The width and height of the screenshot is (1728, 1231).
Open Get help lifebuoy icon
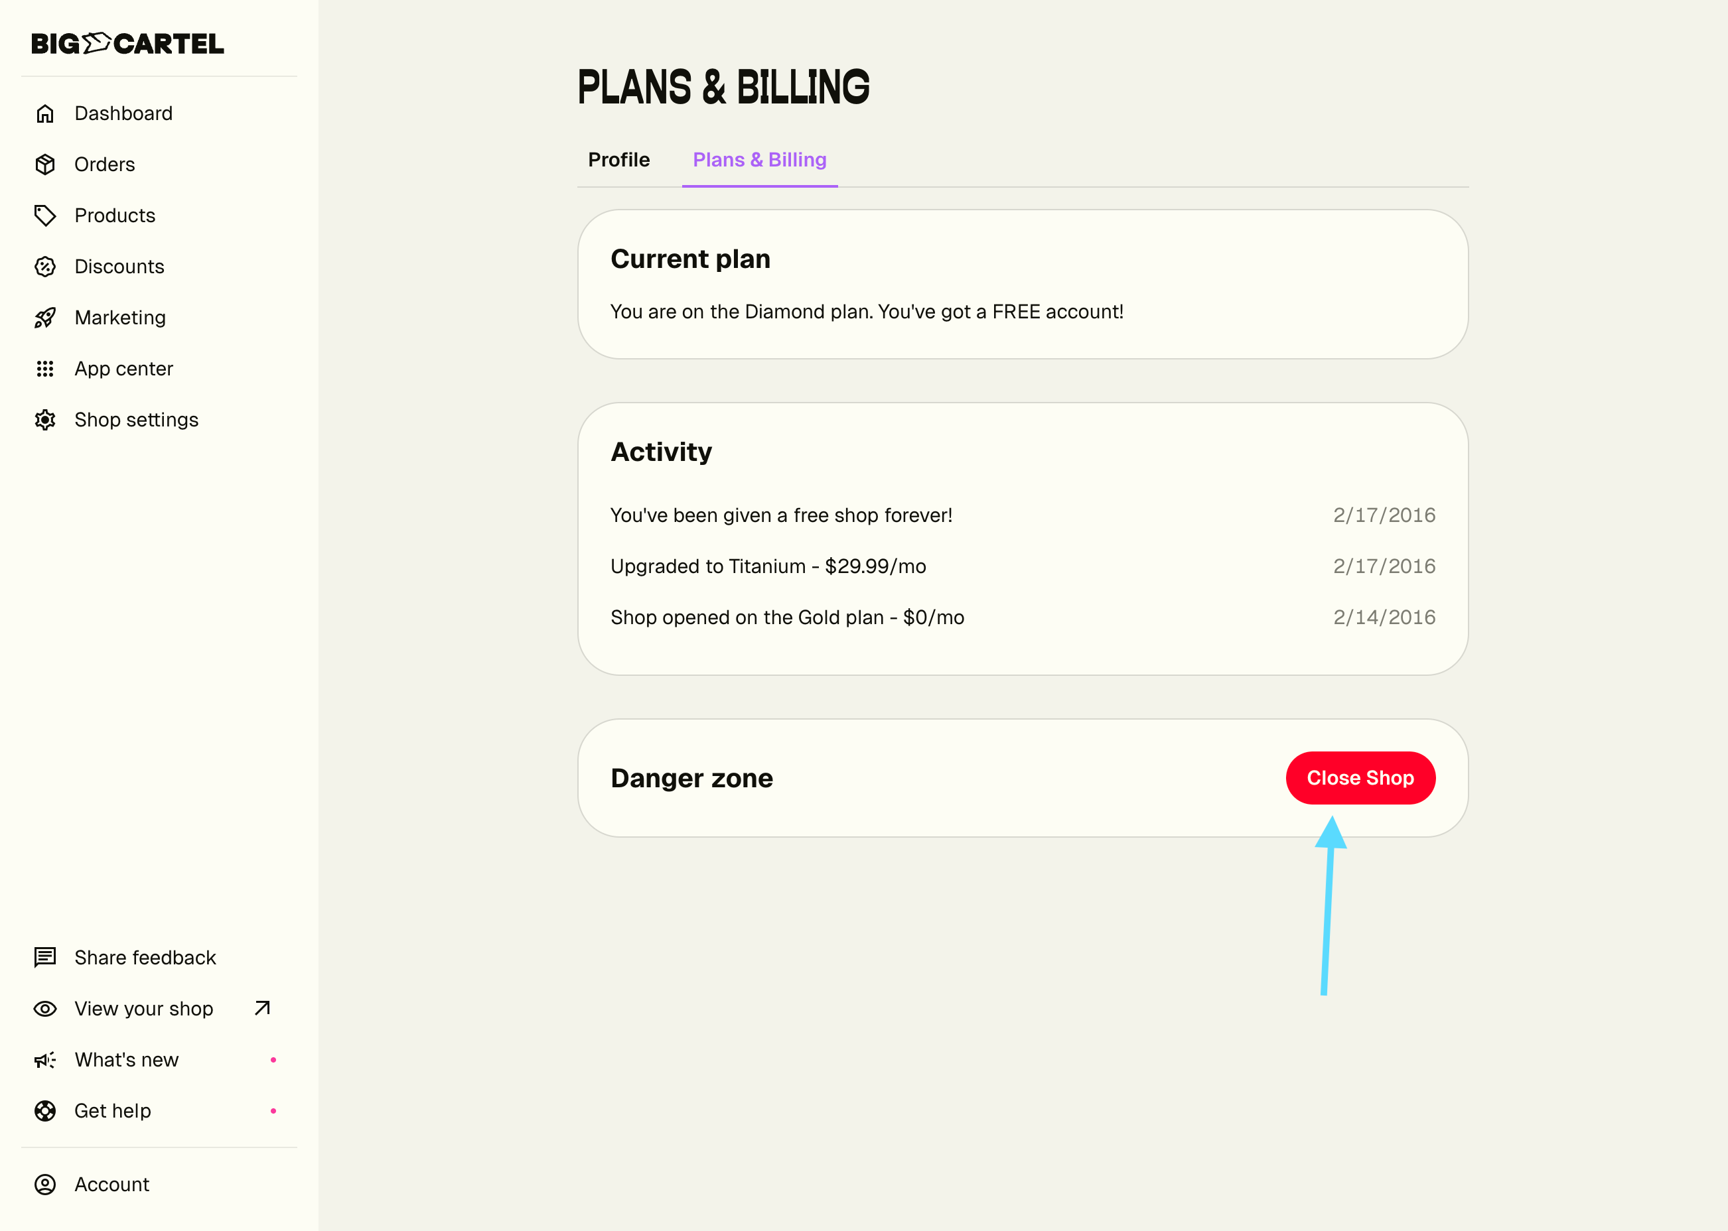tap(46, 1111)
